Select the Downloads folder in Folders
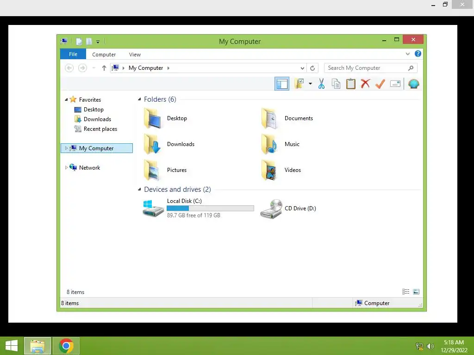This screenshot has width=474, height=355. 169,144
